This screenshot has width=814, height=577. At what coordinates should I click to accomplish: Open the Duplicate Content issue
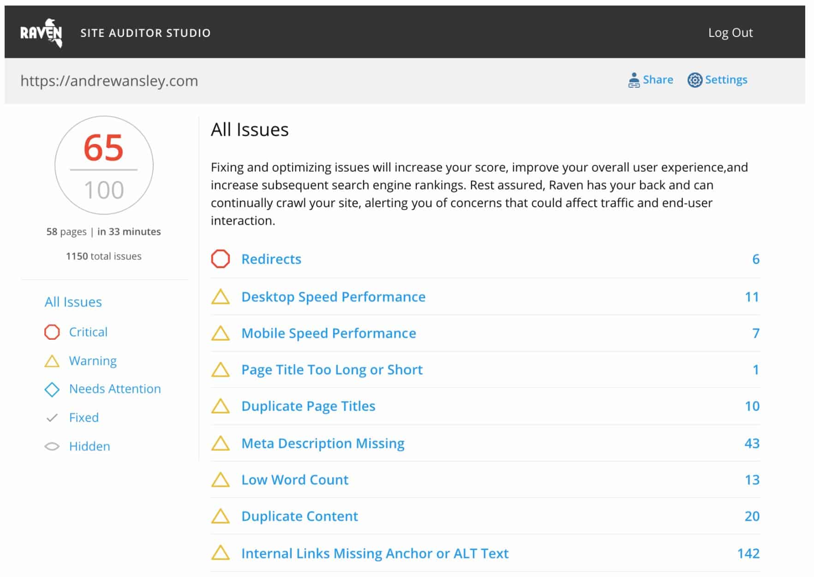(299, 516)
